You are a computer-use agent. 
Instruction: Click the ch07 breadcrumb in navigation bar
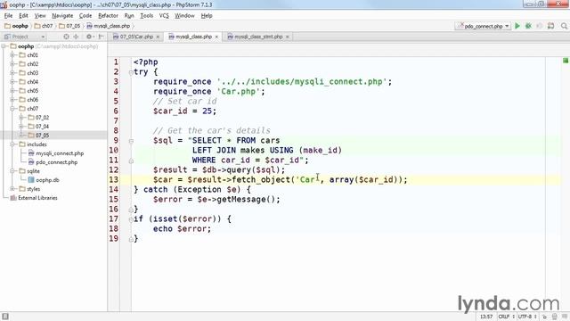point(44,26)
